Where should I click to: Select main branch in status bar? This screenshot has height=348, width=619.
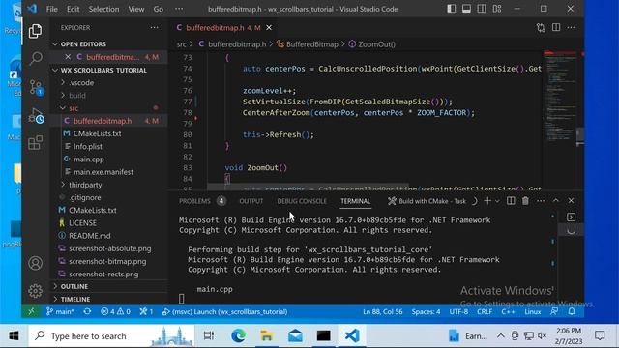pyautogui.click(x=60, y=311)
